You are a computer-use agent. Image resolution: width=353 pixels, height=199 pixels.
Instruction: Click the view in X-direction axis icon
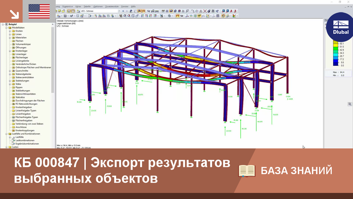click(x=142, y=16)
